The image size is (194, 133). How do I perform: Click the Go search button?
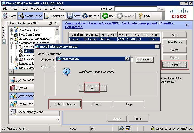[x=161, y=9]
